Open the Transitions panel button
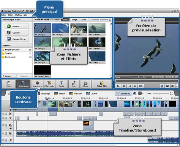This screenshot has height=147, width=180. [x=37, y=84]
